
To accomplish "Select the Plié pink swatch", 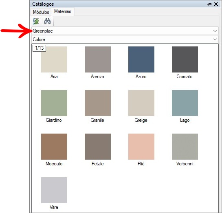I will coord(141,147).
